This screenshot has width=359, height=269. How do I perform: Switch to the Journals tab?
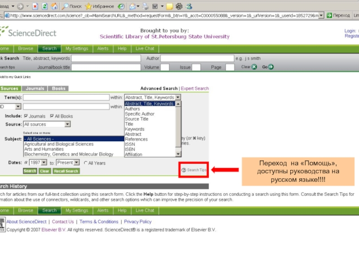(x=35, y=88)
